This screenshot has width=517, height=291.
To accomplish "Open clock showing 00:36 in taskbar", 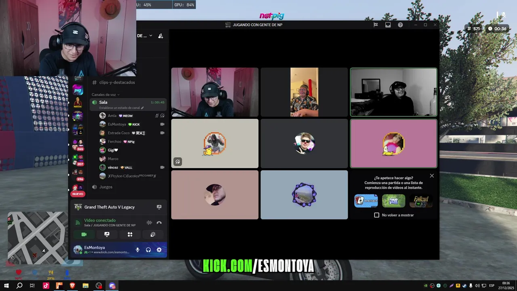I will 506,286.
